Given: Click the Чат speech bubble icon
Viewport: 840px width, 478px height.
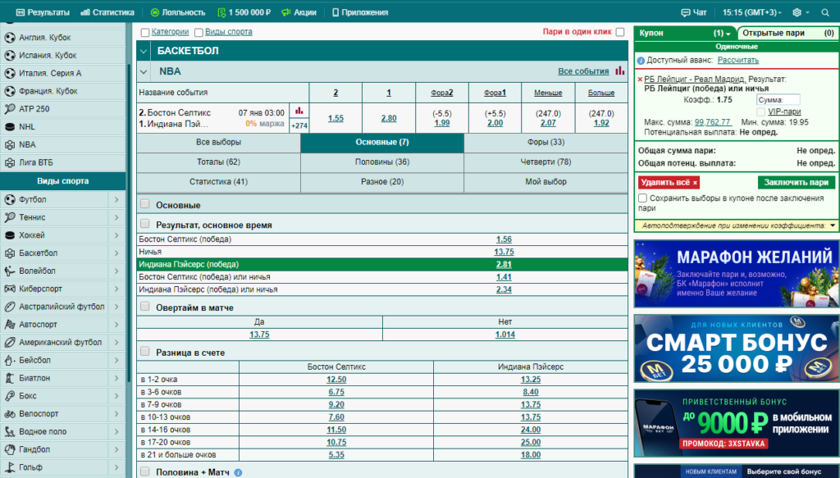Looking at the screenshot, I should click(685, 12).
